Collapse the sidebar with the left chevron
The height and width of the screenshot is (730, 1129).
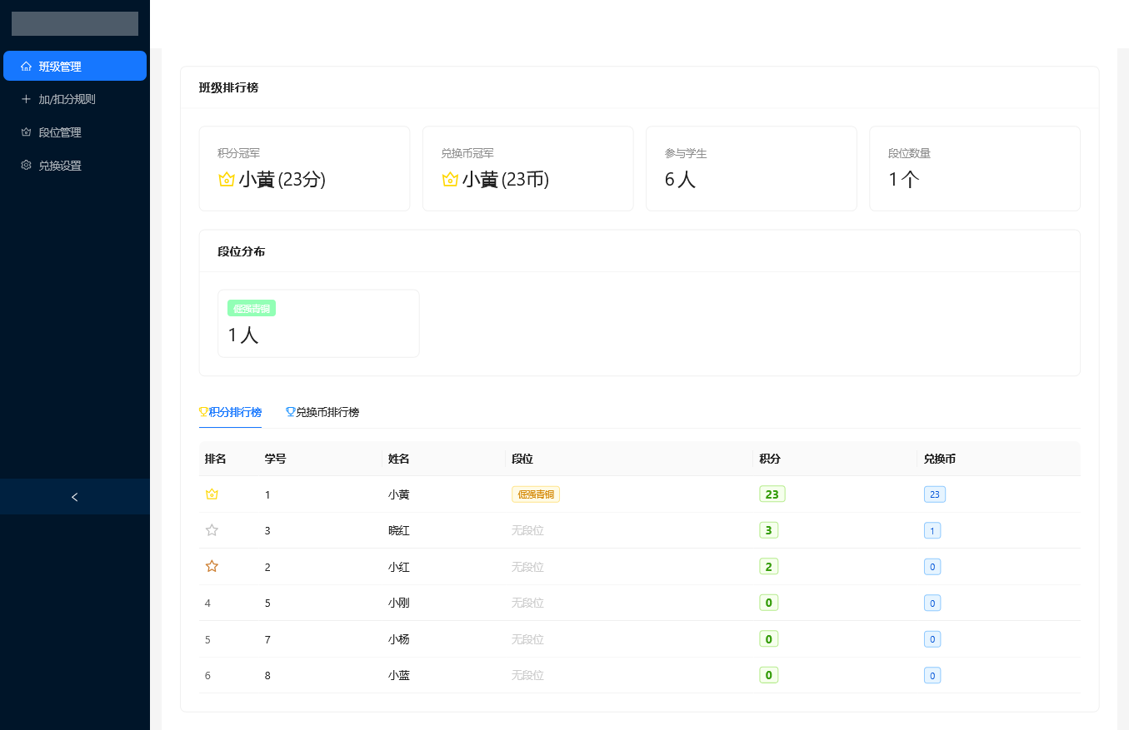75,497
